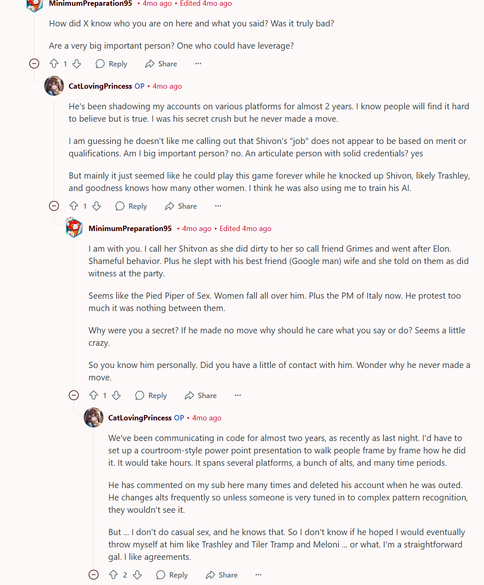Upvote the "How did X know" comment
The width and height of the screenshot is (484, 585).
tap(54, 64)
